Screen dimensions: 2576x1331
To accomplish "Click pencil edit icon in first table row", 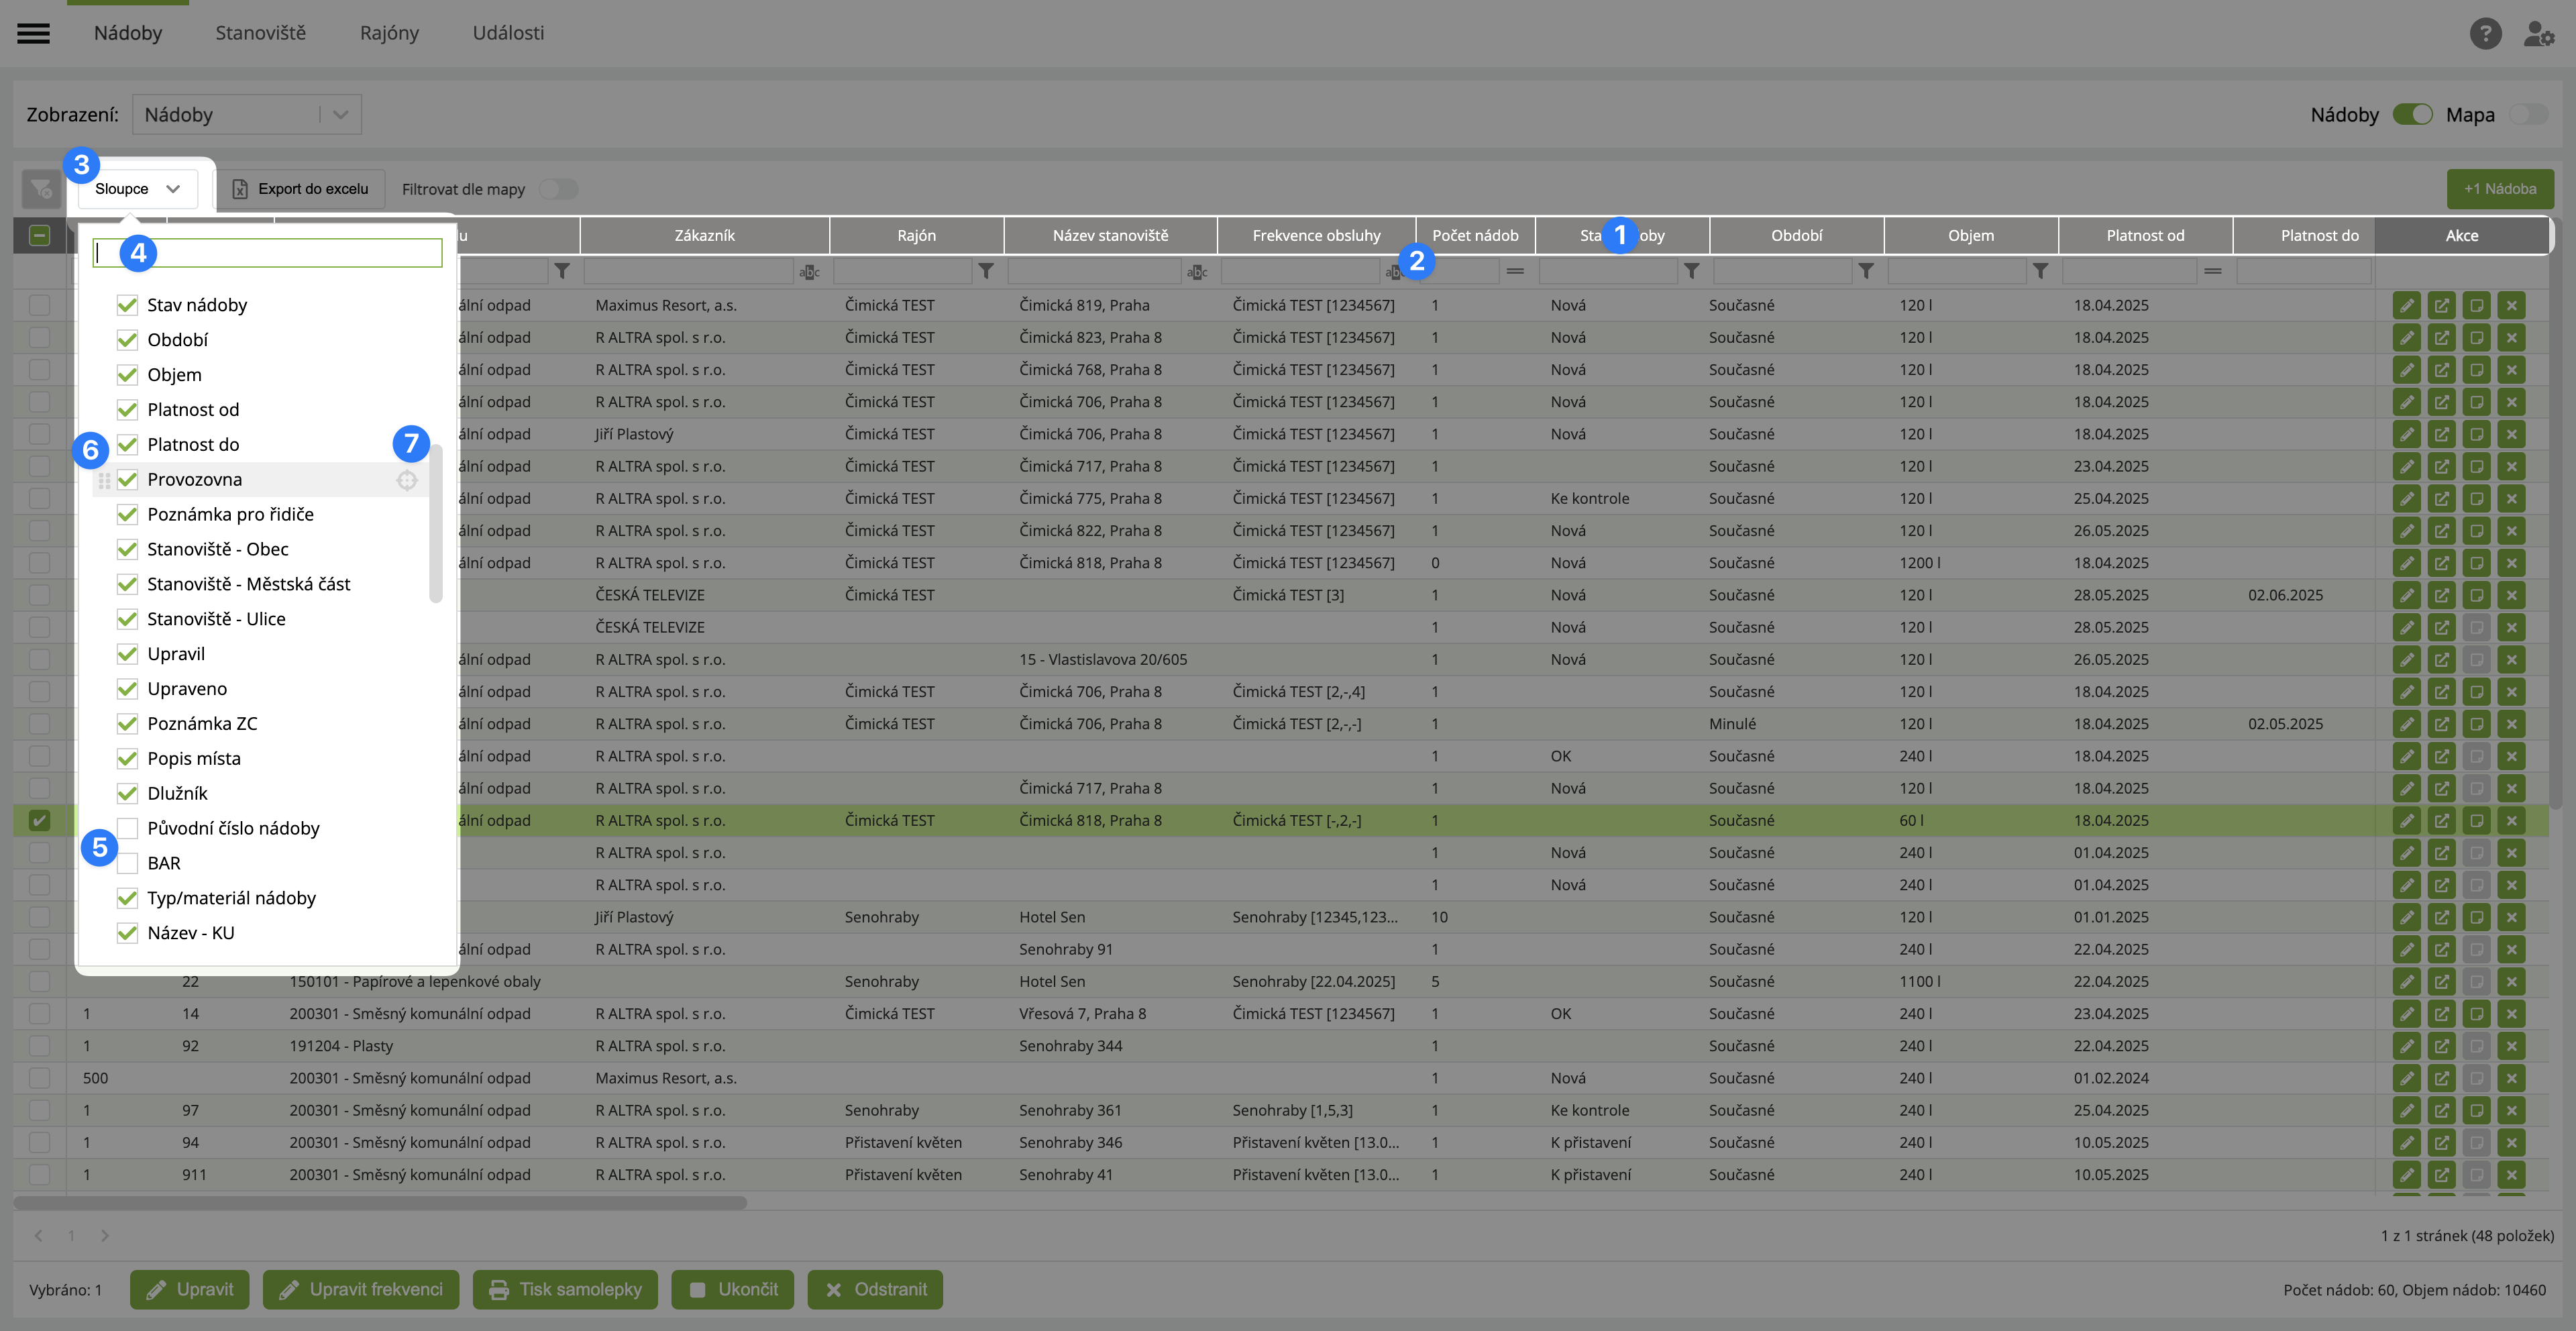I will click(2406, 305).
